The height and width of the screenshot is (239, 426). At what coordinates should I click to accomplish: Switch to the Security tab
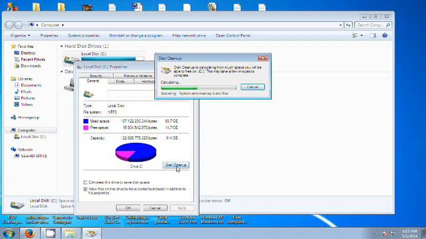(x=96, y=76)
